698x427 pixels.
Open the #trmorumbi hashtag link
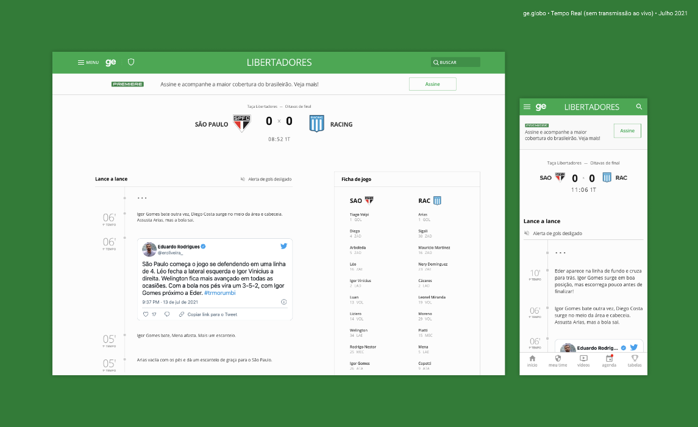220,293
